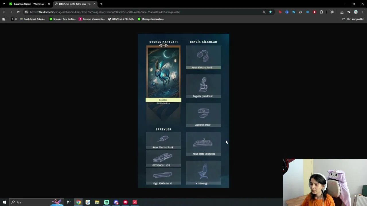The width and height of the screenshot is (367, 206).
Task: Open the Valorant taskbar icon
Action: click(135, 202)
